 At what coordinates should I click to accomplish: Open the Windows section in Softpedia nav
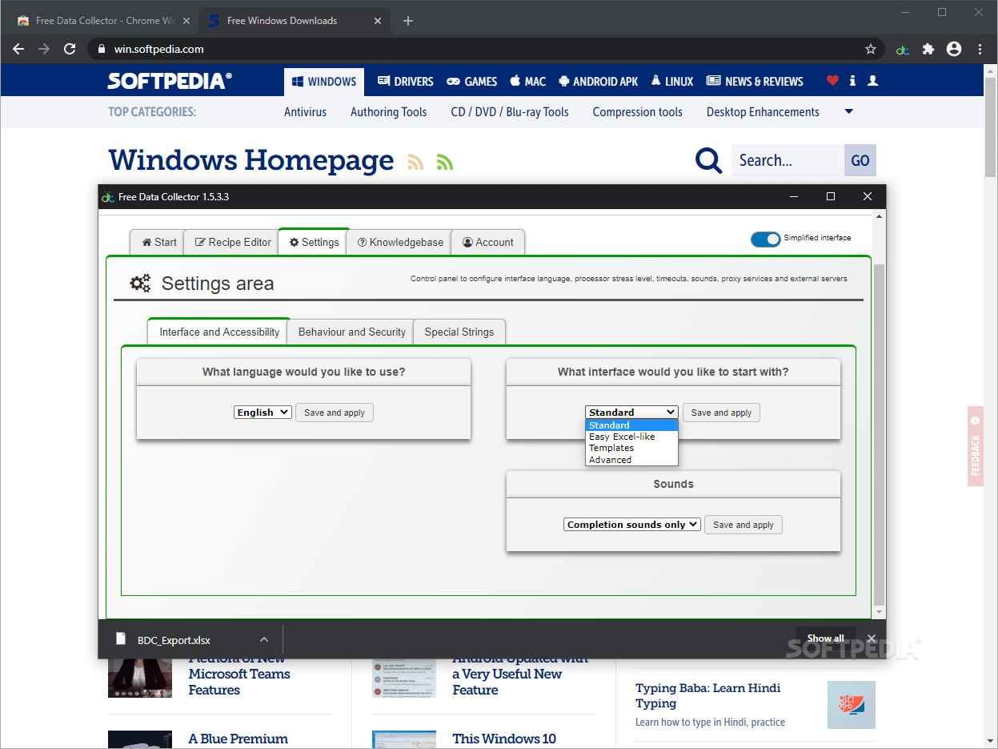click(324, 82)
